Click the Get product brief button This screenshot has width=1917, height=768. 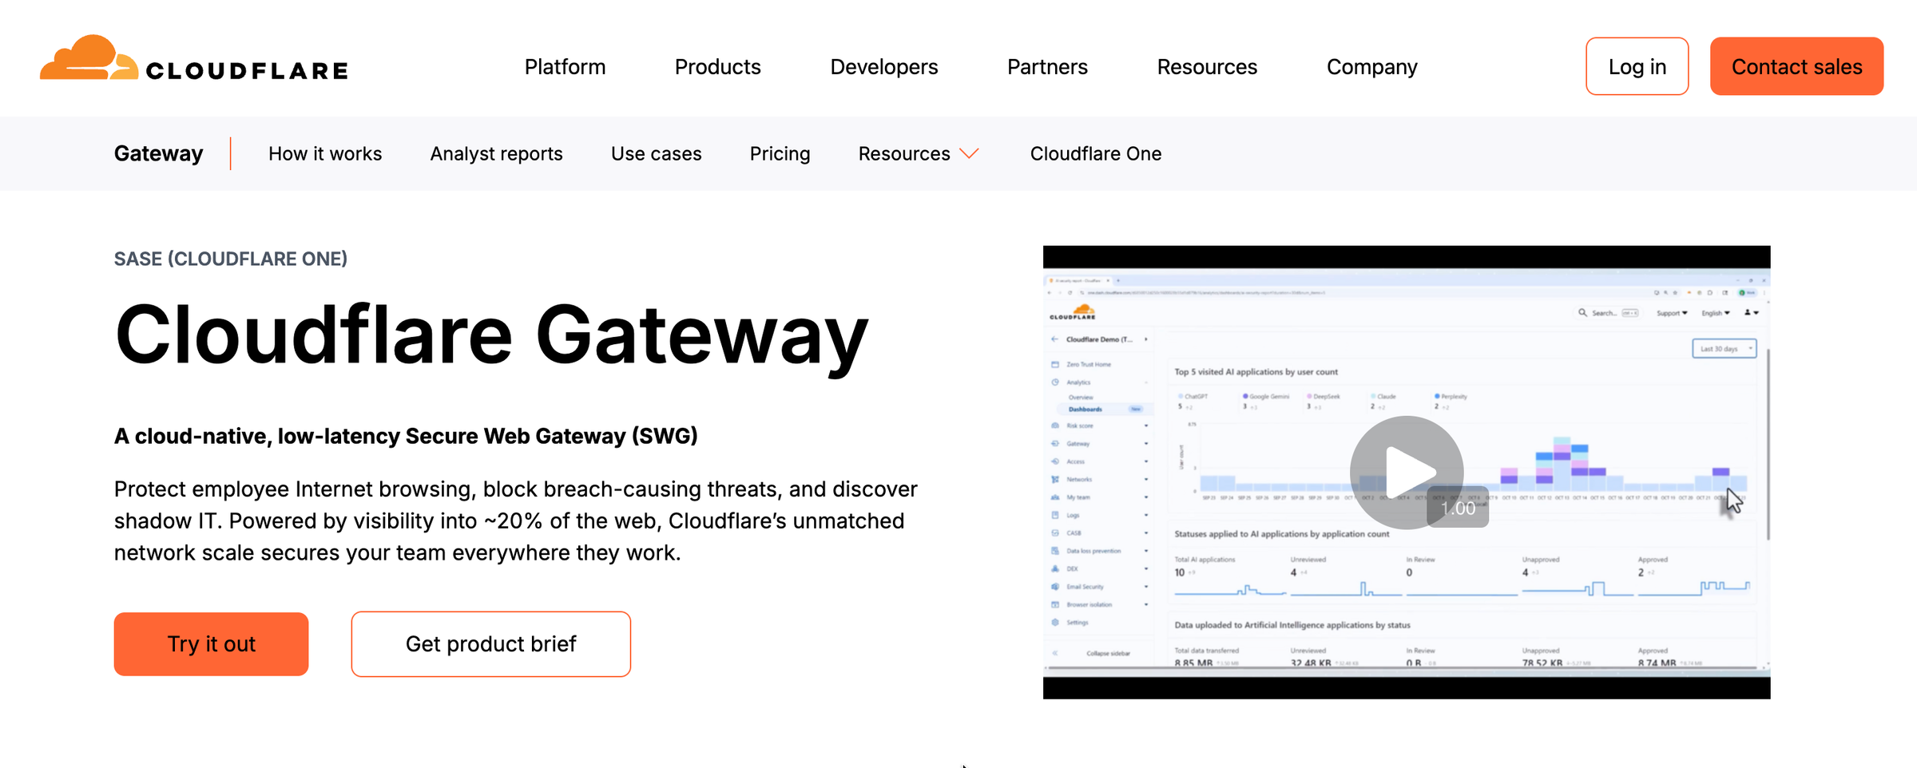(x=490, y=644)
